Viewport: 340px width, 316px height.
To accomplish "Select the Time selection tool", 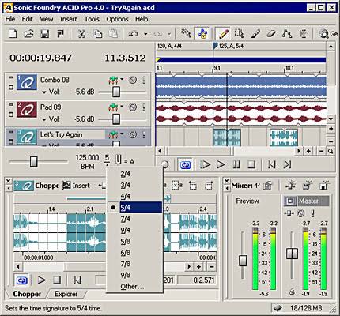I will [x=303, y=34].
